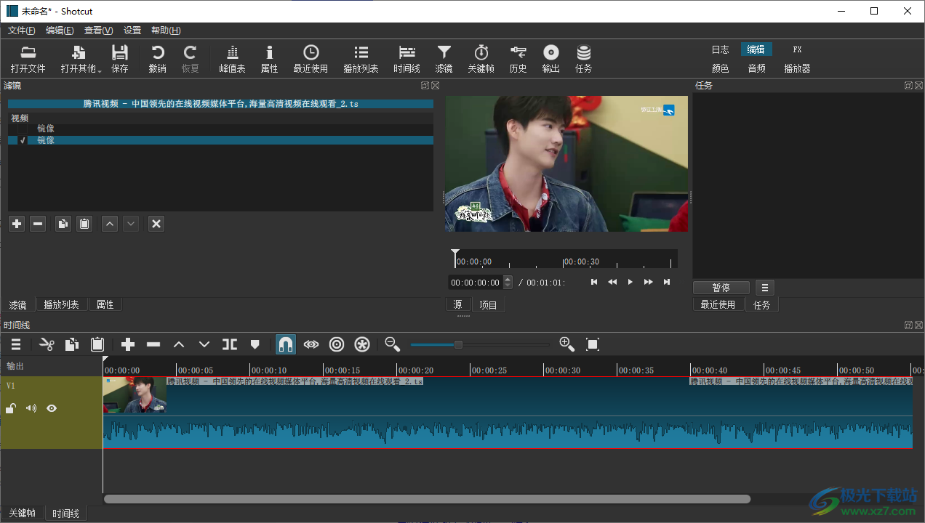Switch to 日志 layout

tap(720, 49)
